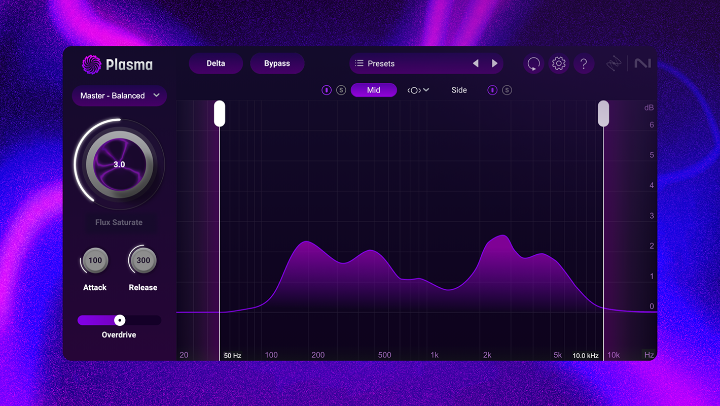Click the presets list icon
This screenshot has width=720, height=406.
click(359, 63)
